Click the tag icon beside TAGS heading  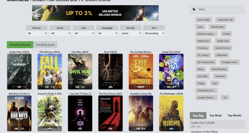point(194,9)
